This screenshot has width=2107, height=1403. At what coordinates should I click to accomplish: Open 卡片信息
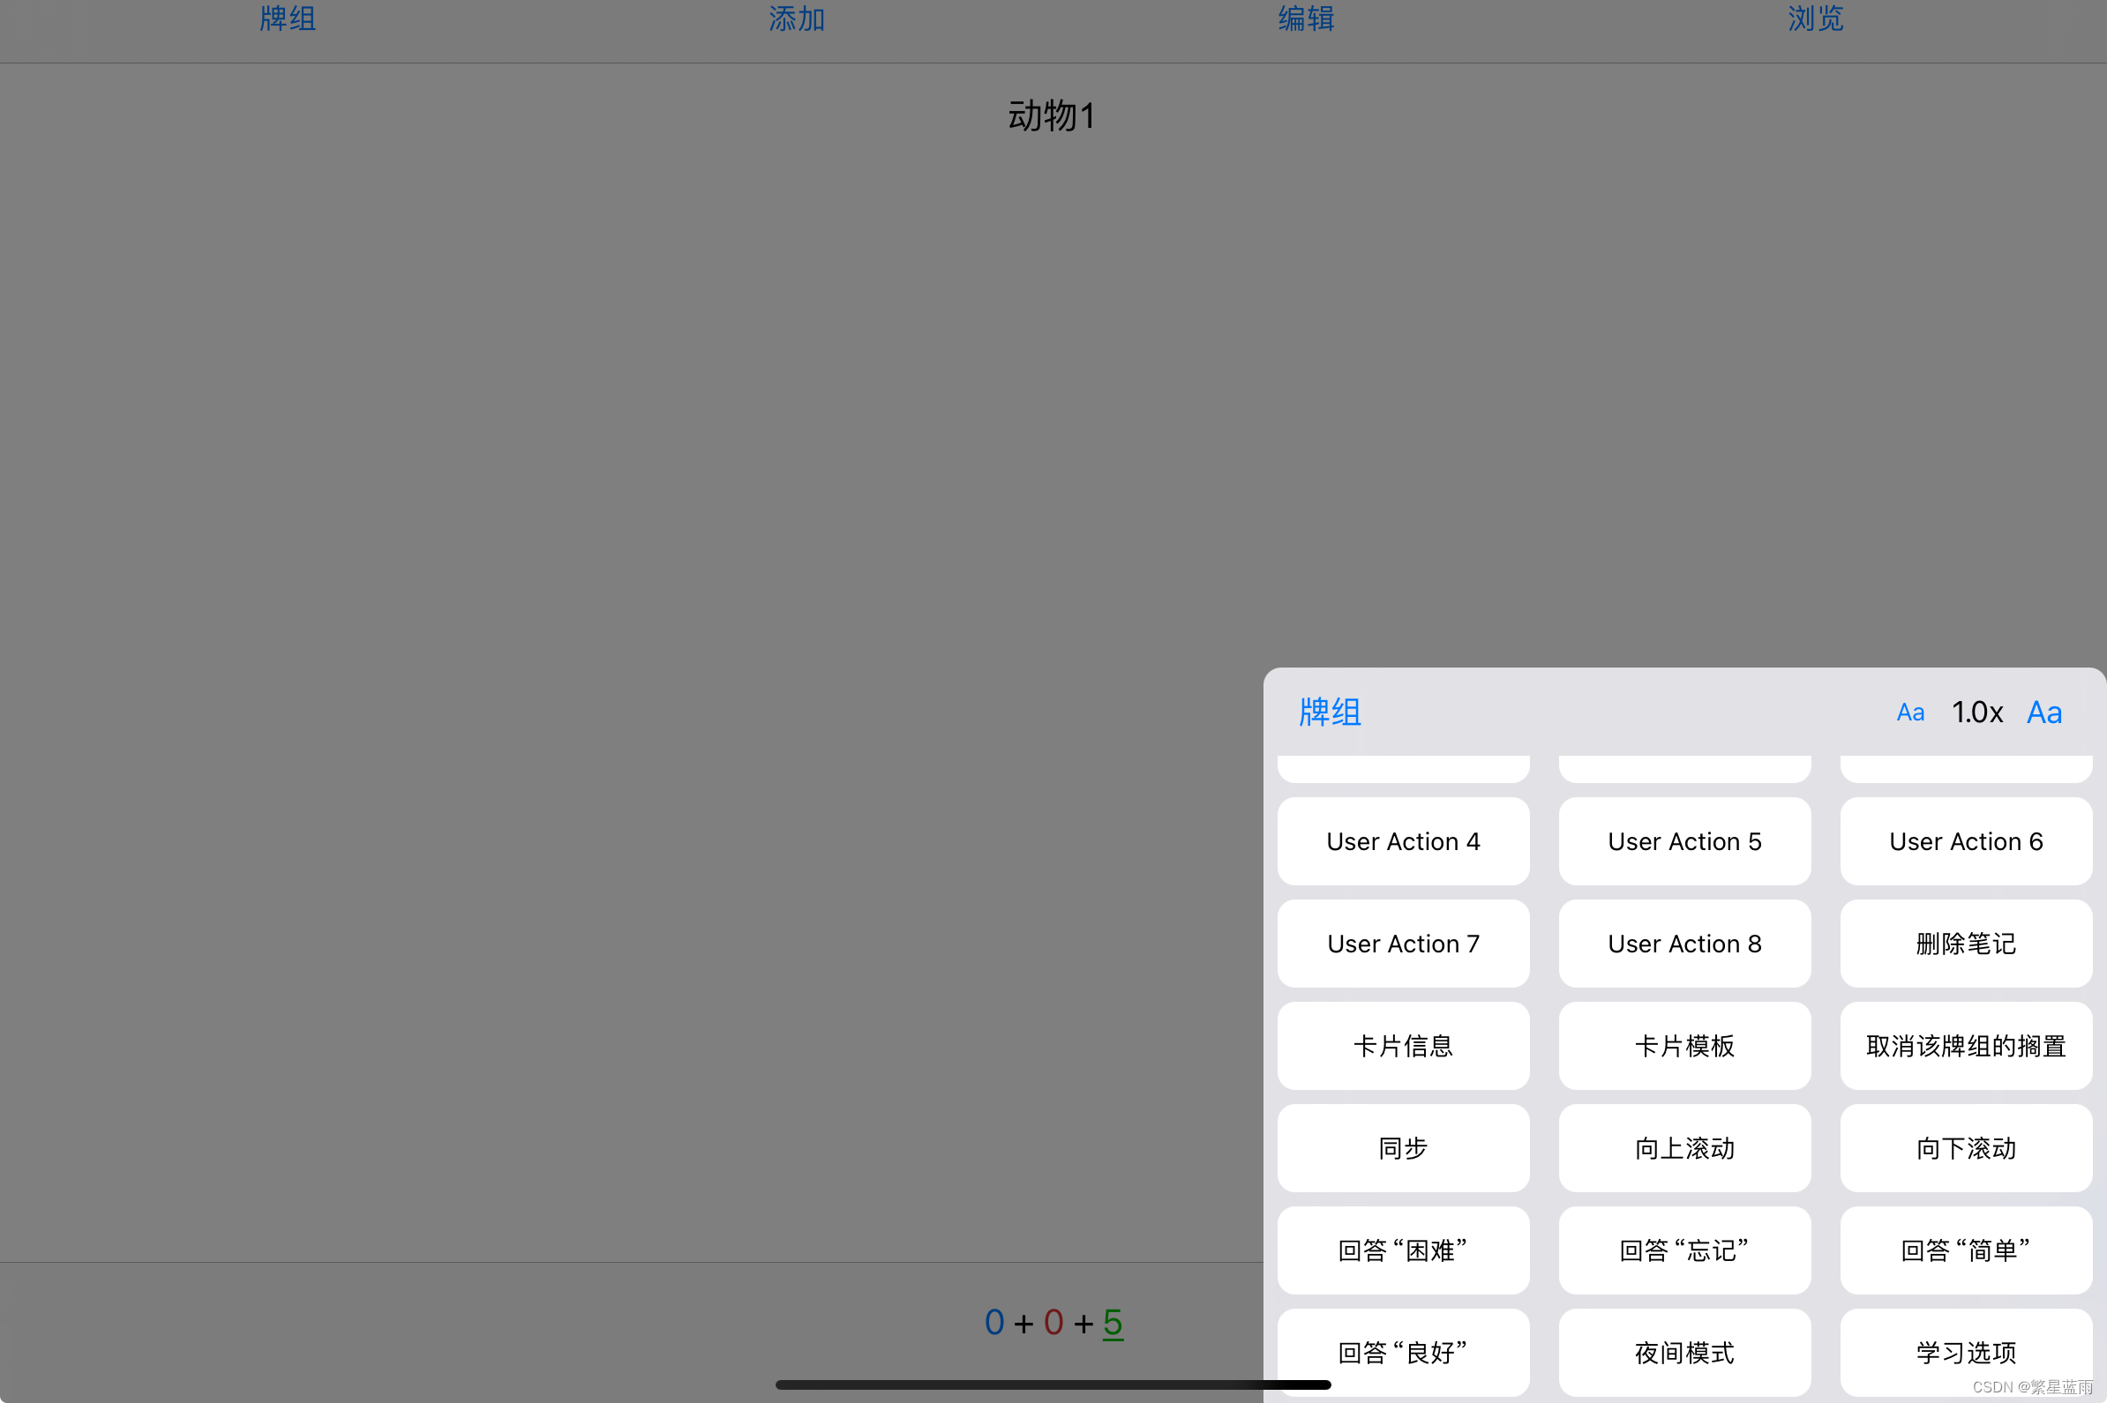(1403, 1045)
